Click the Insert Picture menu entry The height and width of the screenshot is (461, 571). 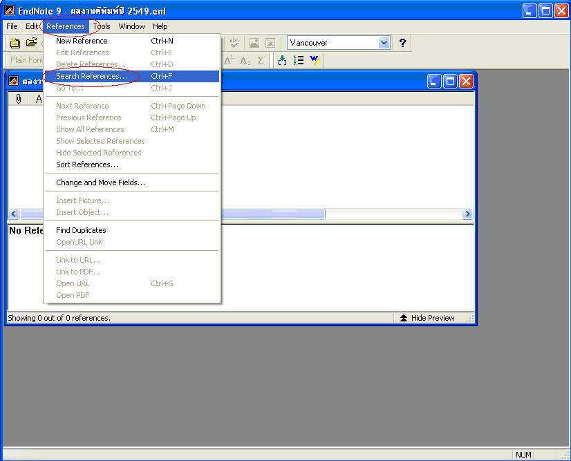[132, 200]
